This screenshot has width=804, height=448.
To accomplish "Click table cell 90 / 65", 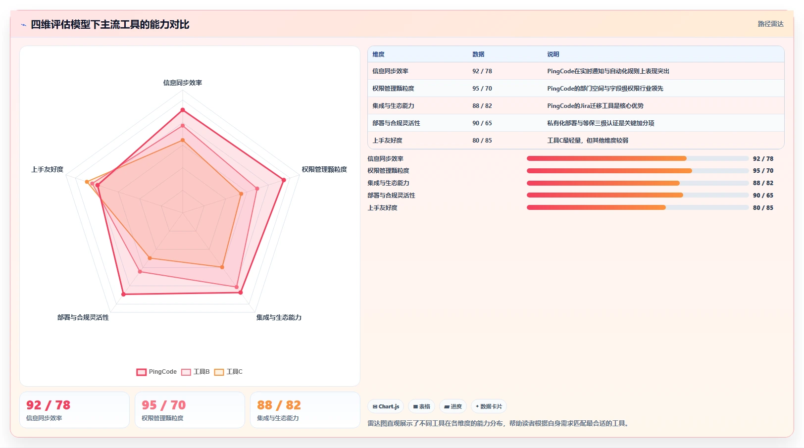I will click(x=482, y=123).
